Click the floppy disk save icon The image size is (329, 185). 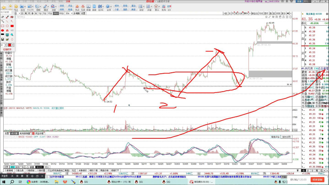3,39
